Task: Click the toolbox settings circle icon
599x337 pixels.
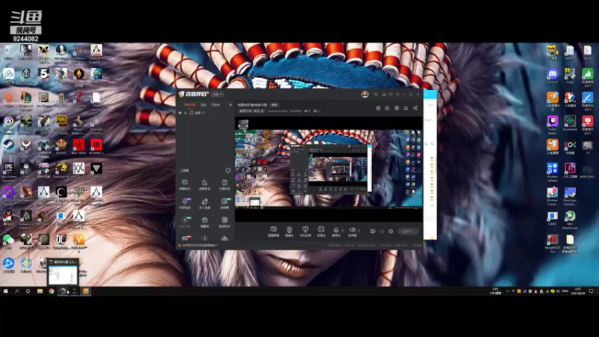Action: tap(228, 171)
